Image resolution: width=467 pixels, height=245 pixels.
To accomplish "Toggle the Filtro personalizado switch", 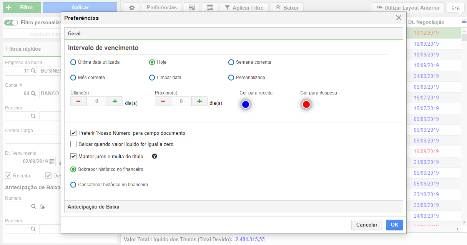I will tap(11, 23).
